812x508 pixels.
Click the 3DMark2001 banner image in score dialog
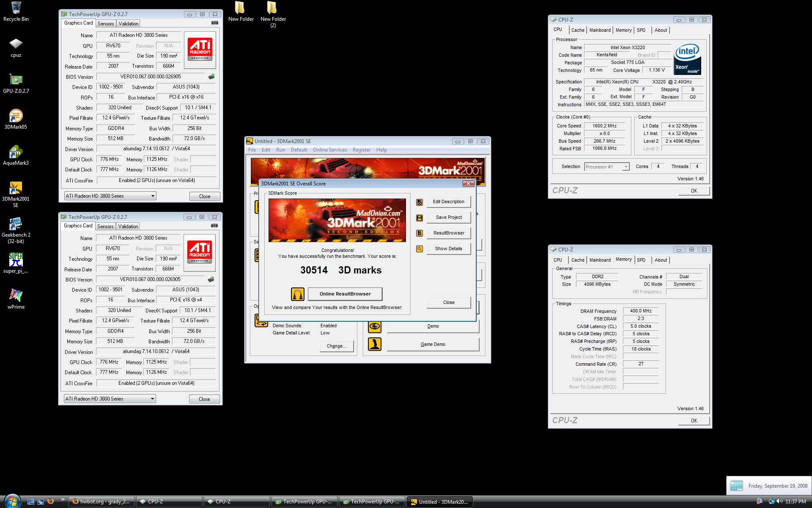pyautogui.click(x=337, y=220)
